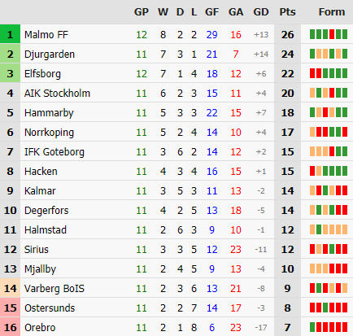Select the green rank 1 position badge

[x=10, y=34]
